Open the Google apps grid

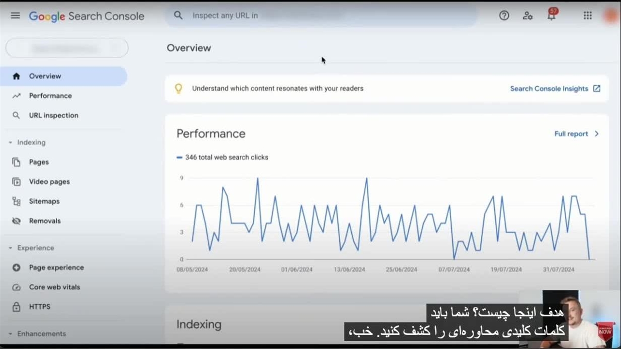(588, 16)
